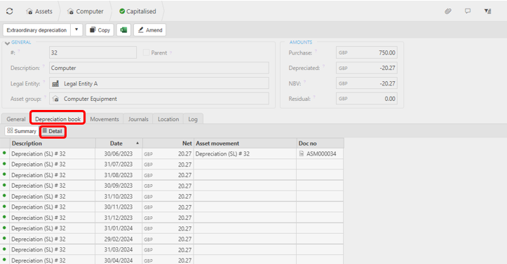
Task: Switch to the Journals tab
Action: [138, 119]
